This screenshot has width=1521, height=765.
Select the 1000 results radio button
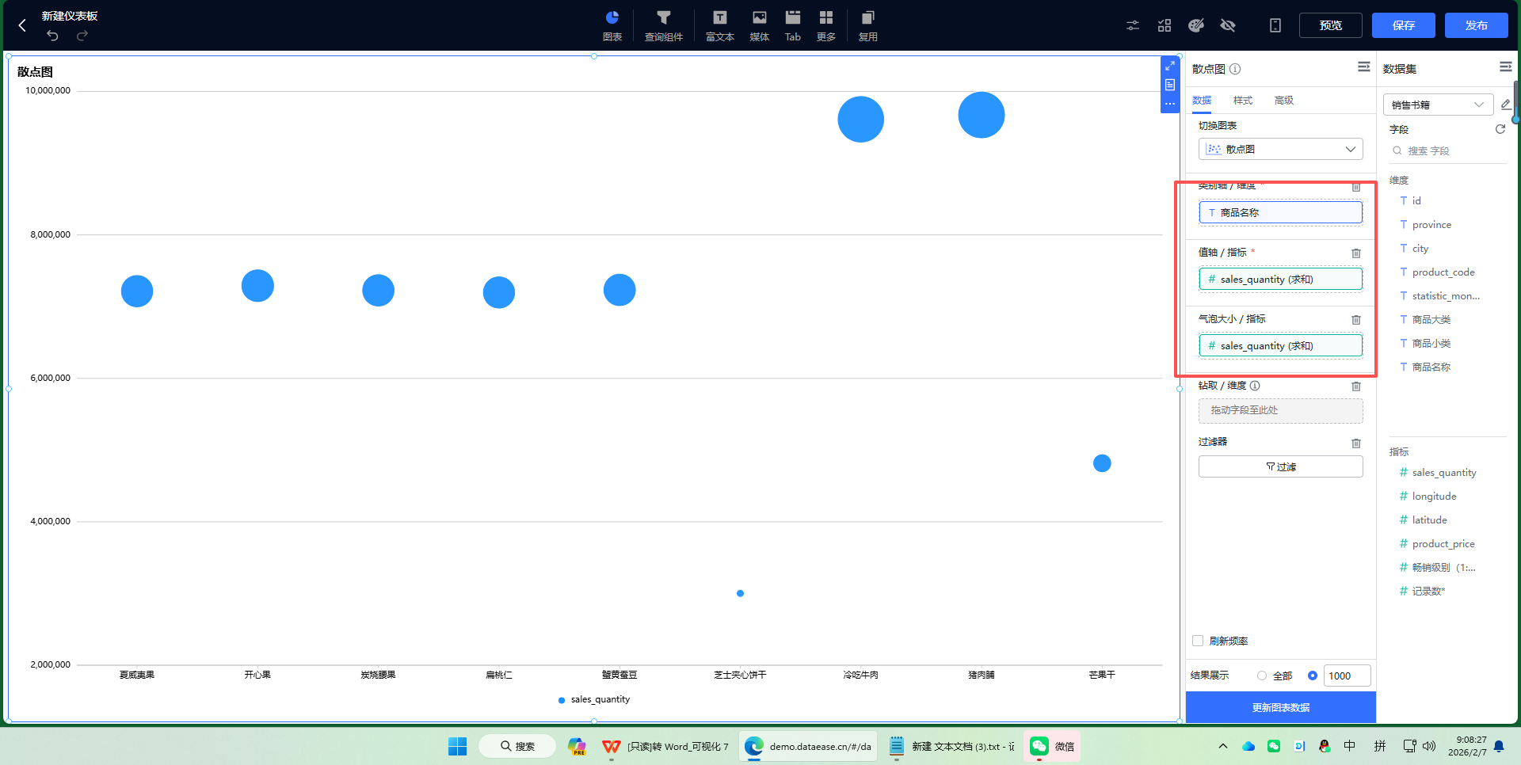tap(1313, 676)
